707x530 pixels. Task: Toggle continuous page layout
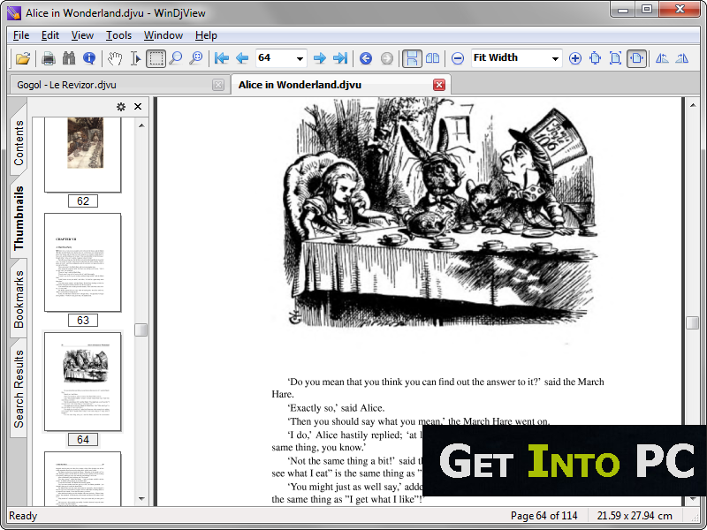(412, 58)
